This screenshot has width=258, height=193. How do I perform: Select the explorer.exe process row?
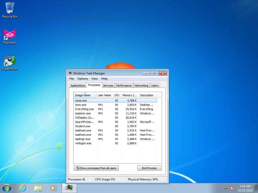tap(115, 113)
